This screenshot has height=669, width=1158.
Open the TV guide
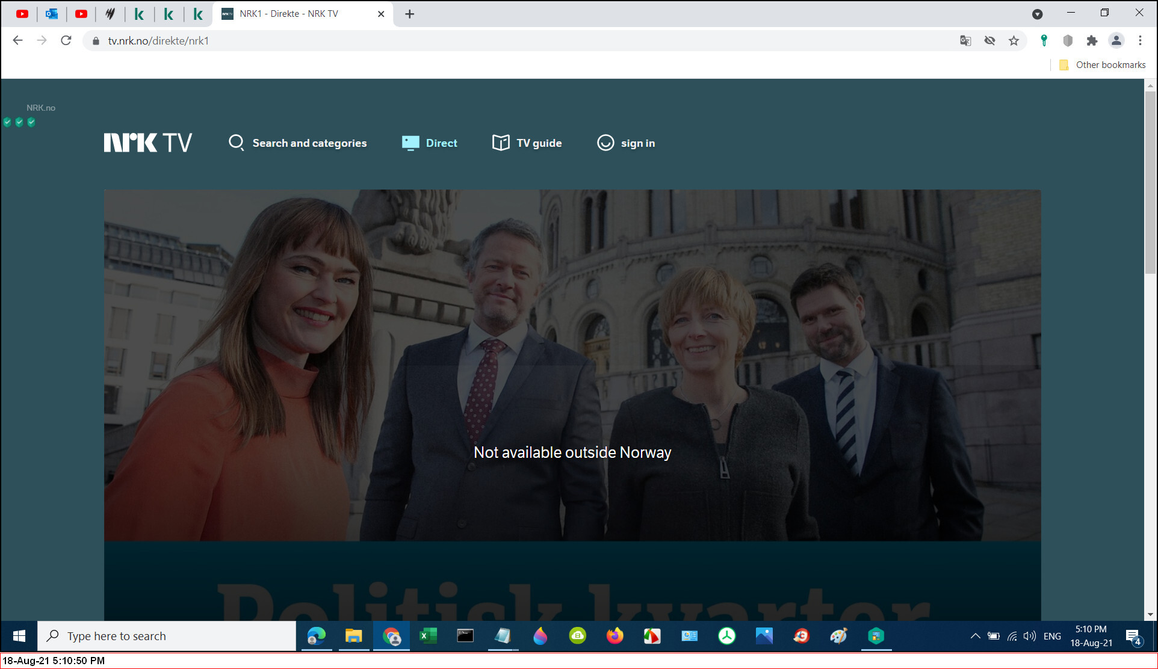pos(527,143)
